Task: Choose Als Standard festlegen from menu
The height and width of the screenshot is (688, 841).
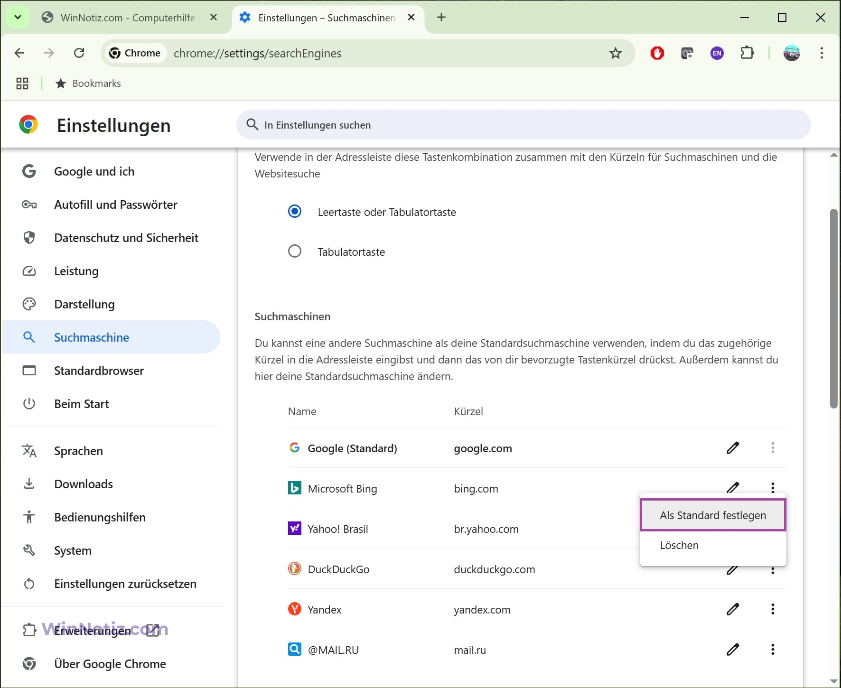Action: pos(713,515)
